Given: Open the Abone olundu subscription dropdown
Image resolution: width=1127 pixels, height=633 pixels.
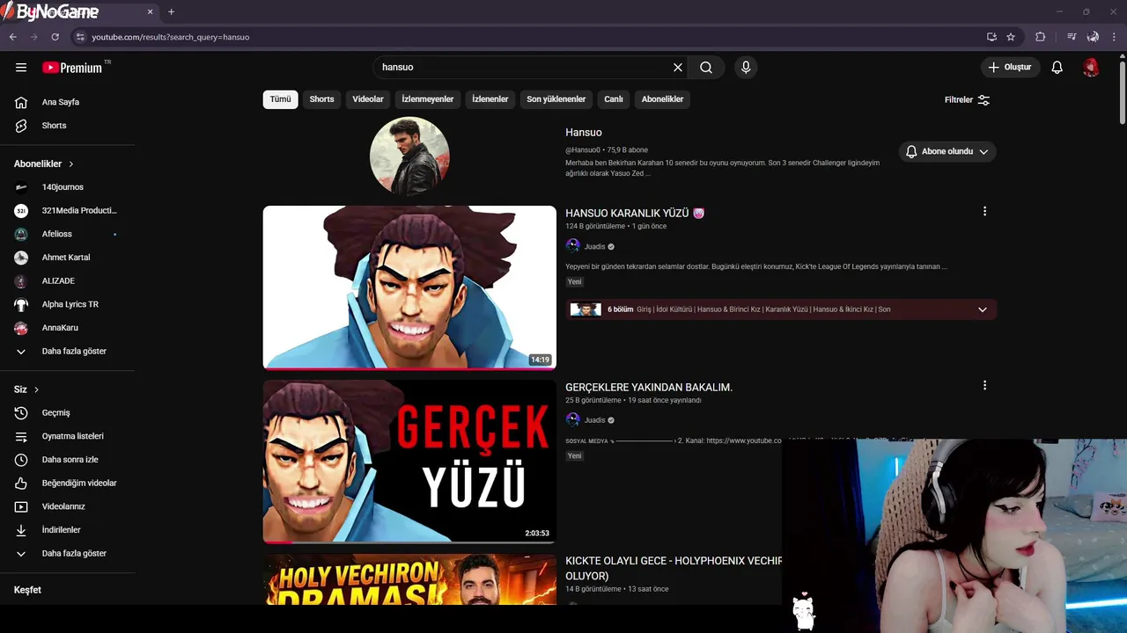Looking at the screenshot, I should (x=947, y=151).
